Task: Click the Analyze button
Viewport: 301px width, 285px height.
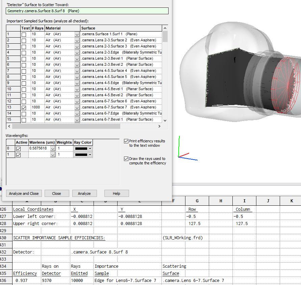Action: [x=84, y=194]
